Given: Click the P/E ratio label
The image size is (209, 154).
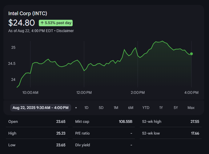Looking at the screenshot, I should point(82,133).
